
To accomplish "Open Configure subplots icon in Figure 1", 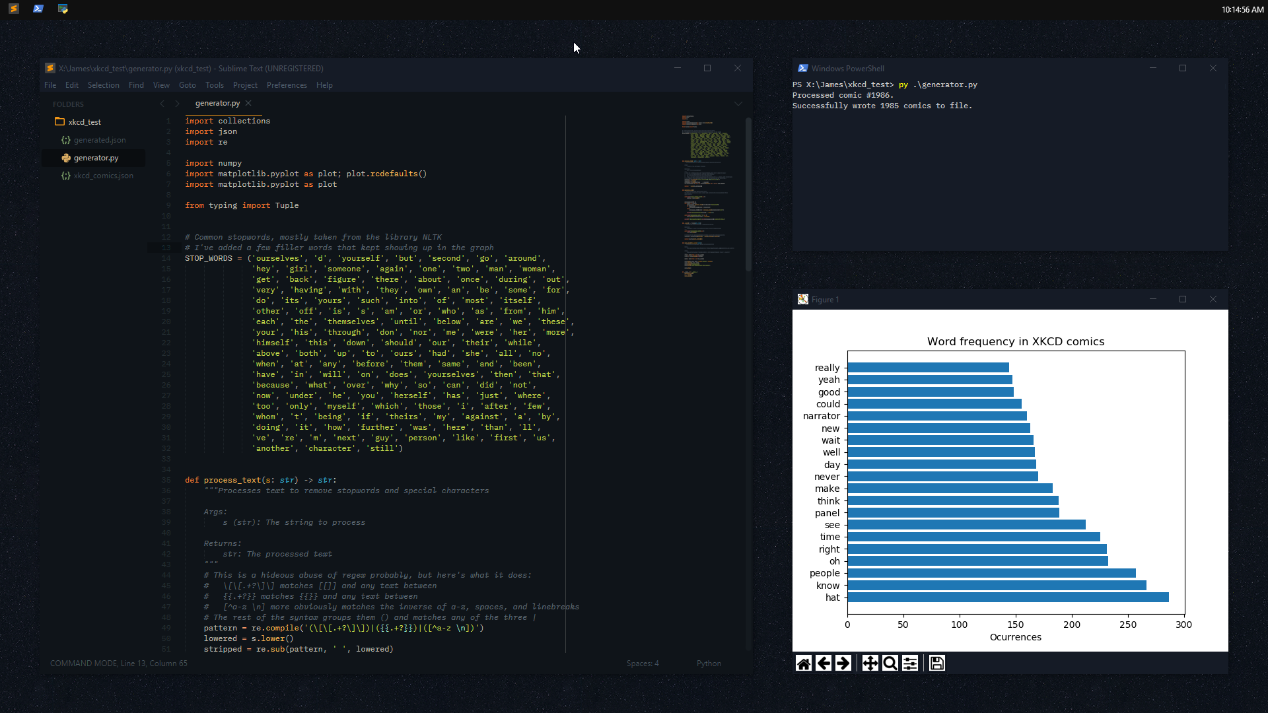I will 910,663.
